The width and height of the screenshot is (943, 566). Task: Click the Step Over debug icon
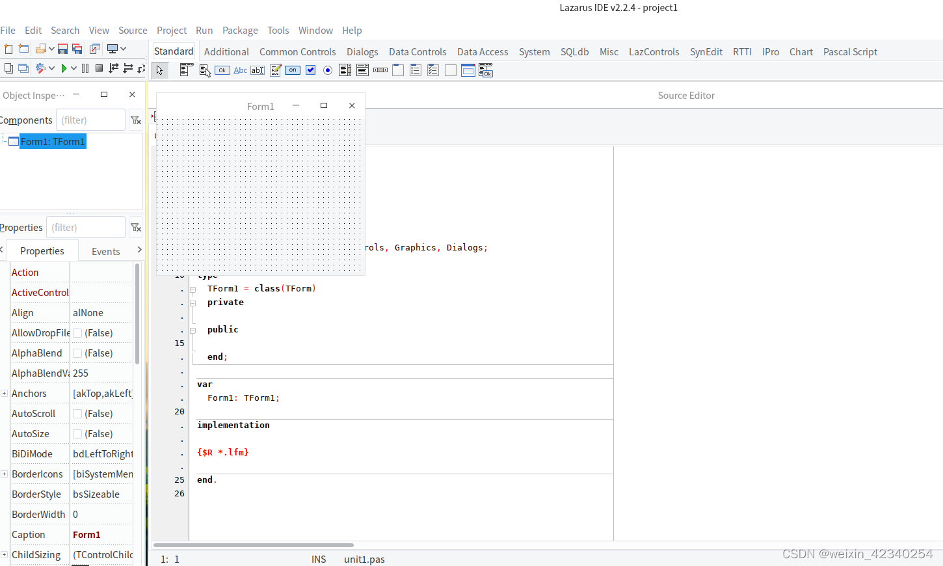(127, 68)
